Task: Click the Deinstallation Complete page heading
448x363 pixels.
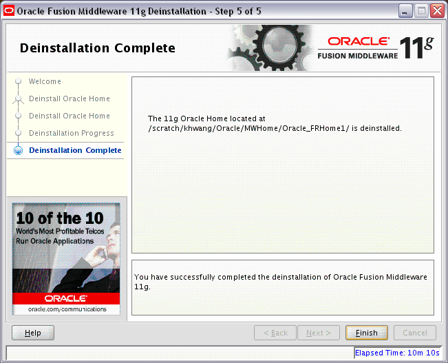Action: 98,48
